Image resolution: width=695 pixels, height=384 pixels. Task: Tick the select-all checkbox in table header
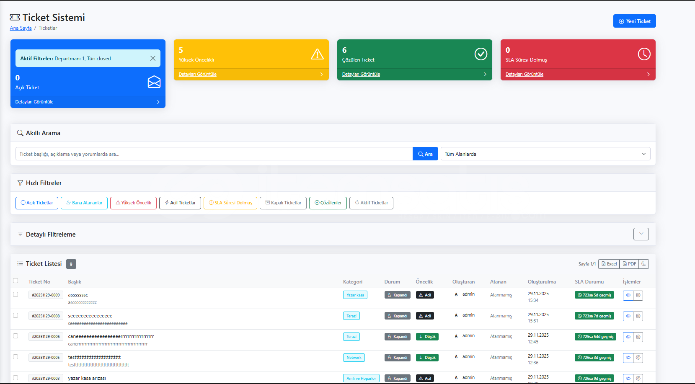pyautogui.click(x=16, y=281)
